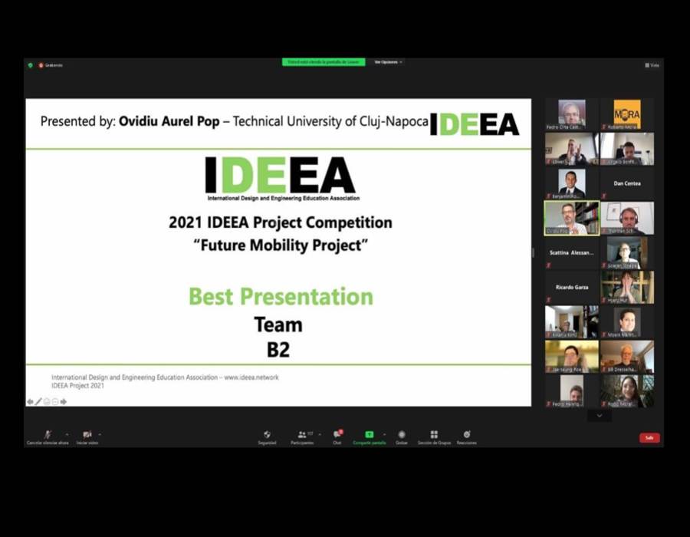Open the Vista layout menu
The height and width of the screenshot is (537, 690).
point(652,65)
